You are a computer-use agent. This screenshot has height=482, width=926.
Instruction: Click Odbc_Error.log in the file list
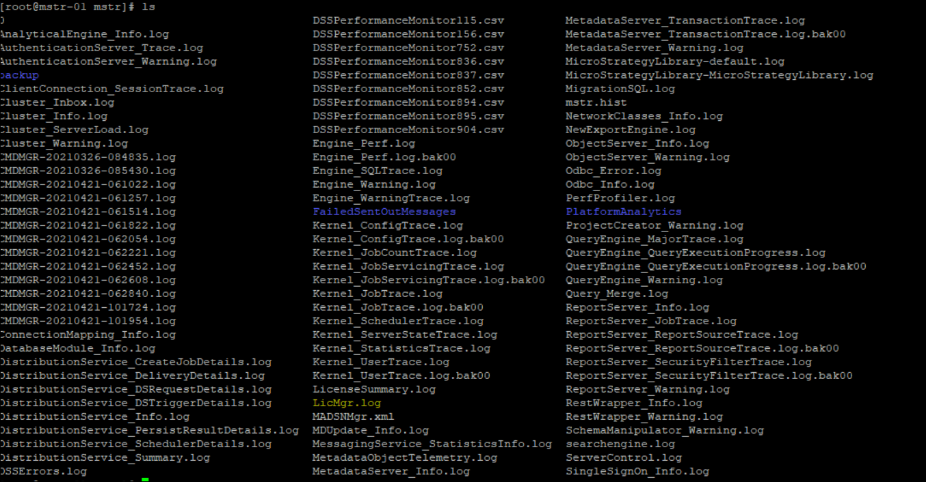coord(613,171)
